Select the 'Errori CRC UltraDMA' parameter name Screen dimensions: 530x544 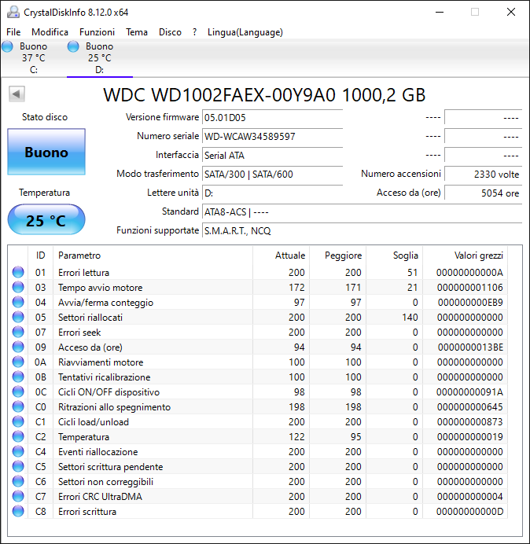pyautogui.click(x=100, y=496)
